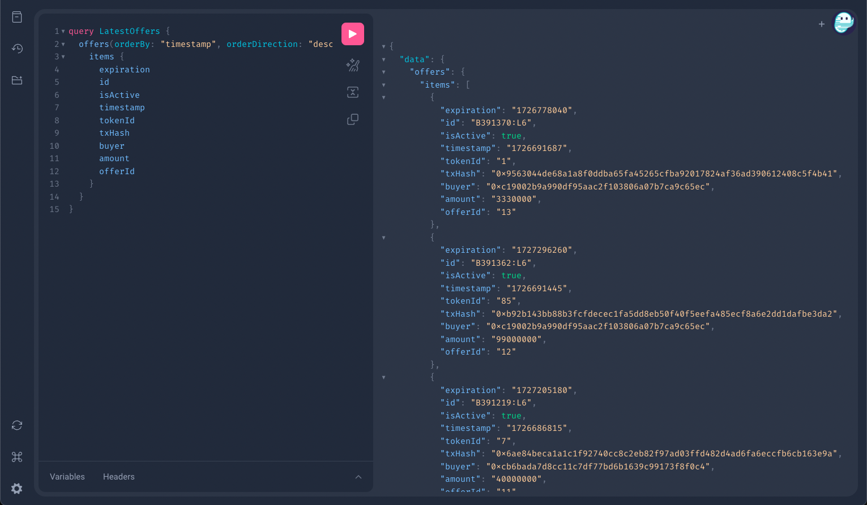Viewport: 867px width, 505px height.
Task: Show query history panel
Action: [17, 49]
